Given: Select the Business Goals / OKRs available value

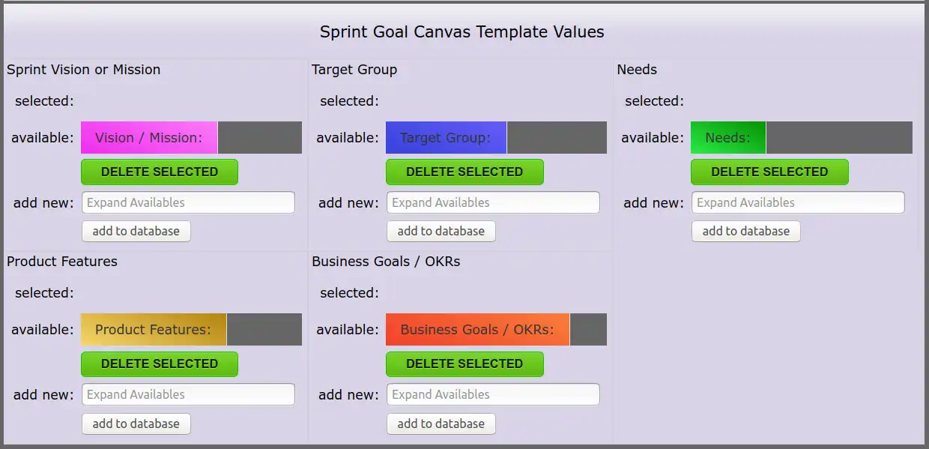Looking at the screenshot, I should (477, 329).
